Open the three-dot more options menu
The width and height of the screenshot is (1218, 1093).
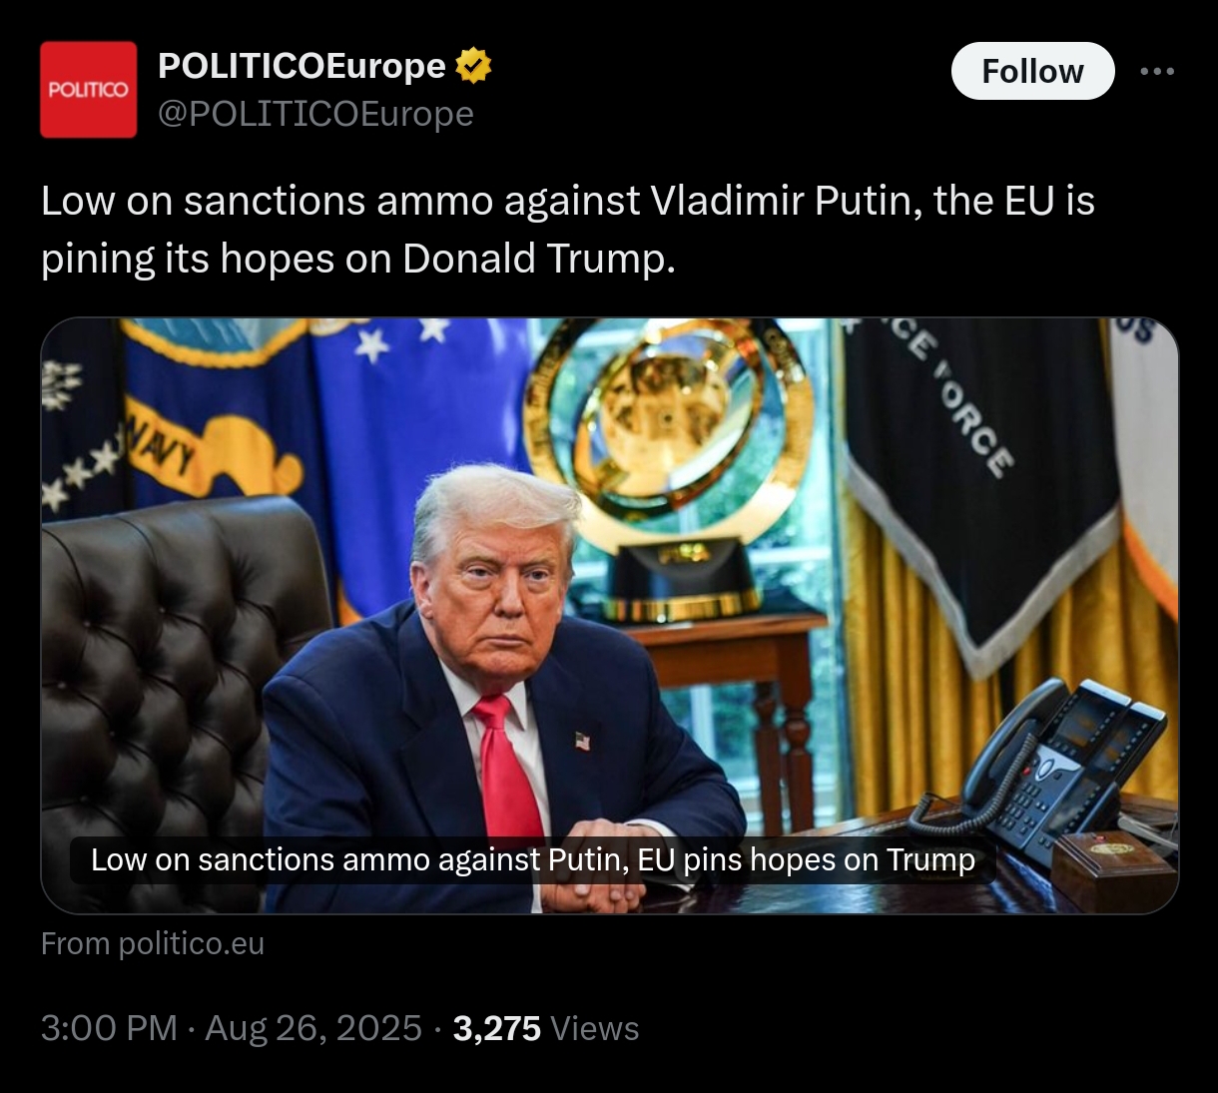pos(1157,72)
